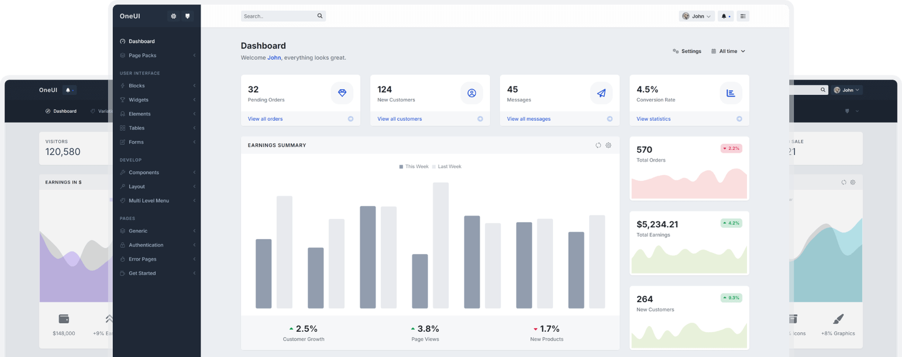Click the pink Total Orders area chart
902x357 pixels.
[x=689, y=186]
